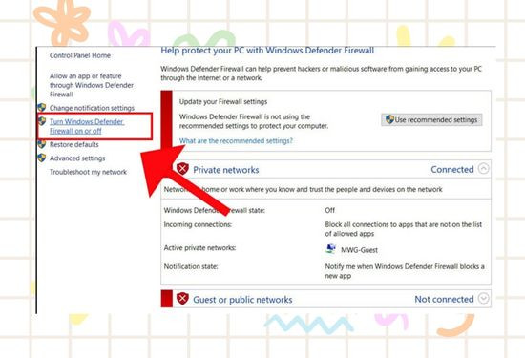
Task: Click Change notification settings link
Action: pyautogui.click(x=92, y=108)
